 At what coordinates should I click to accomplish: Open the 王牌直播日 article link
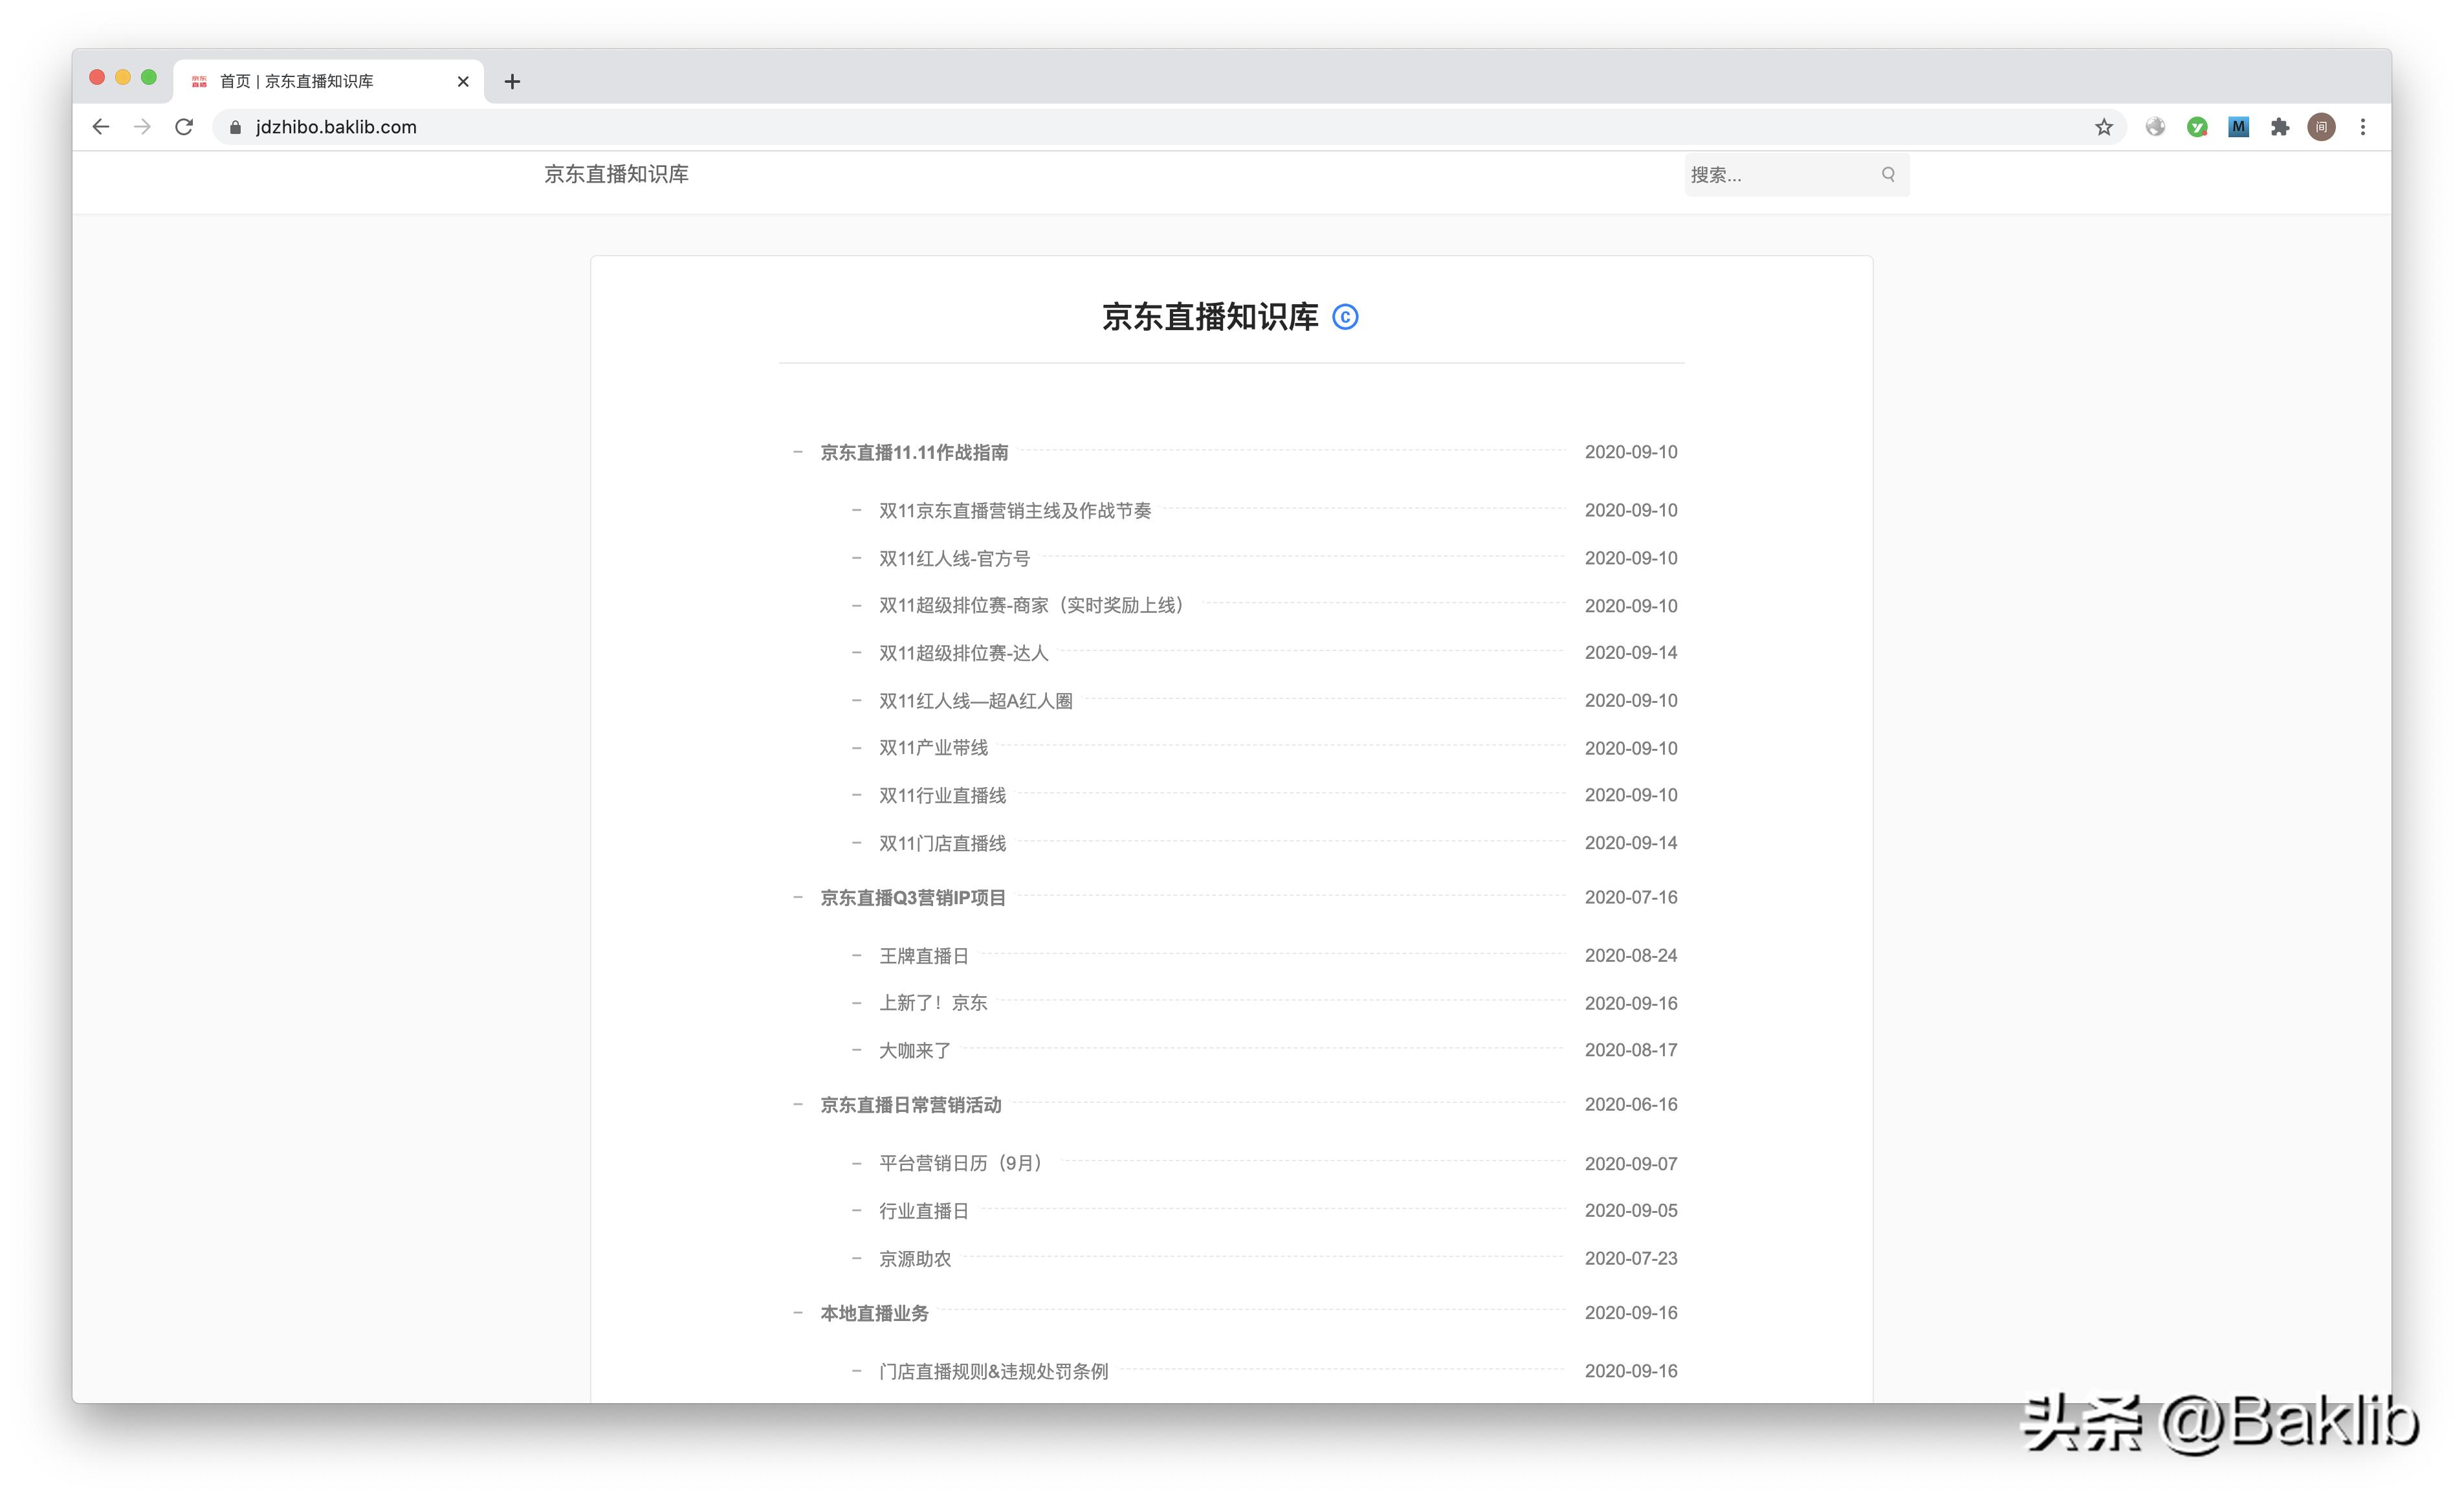point(923,955)
